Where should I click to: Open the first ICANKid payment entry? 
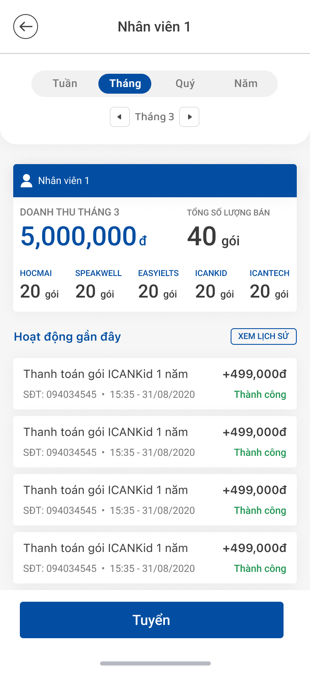155,384
